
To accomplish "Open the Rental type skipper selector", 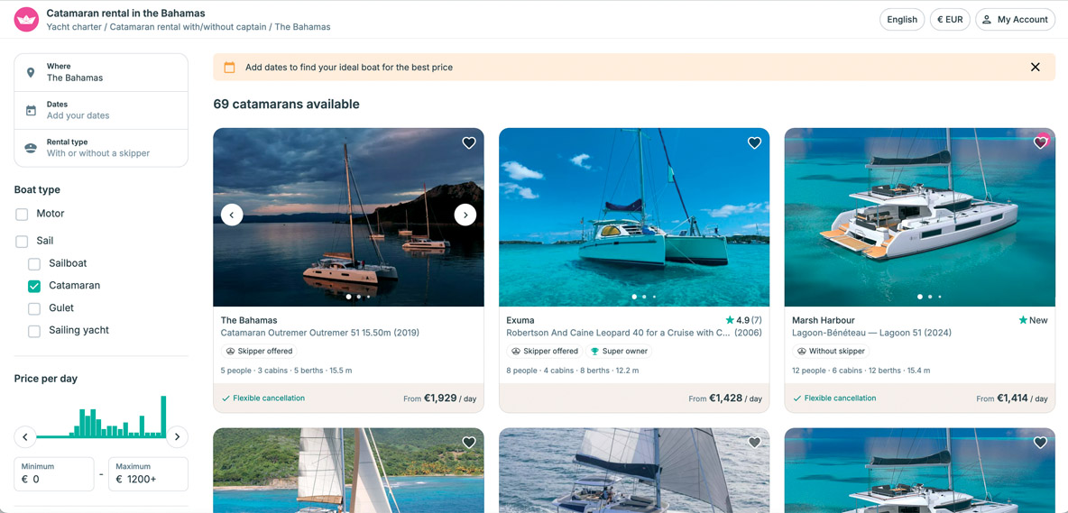I will [x=101, y=148].
